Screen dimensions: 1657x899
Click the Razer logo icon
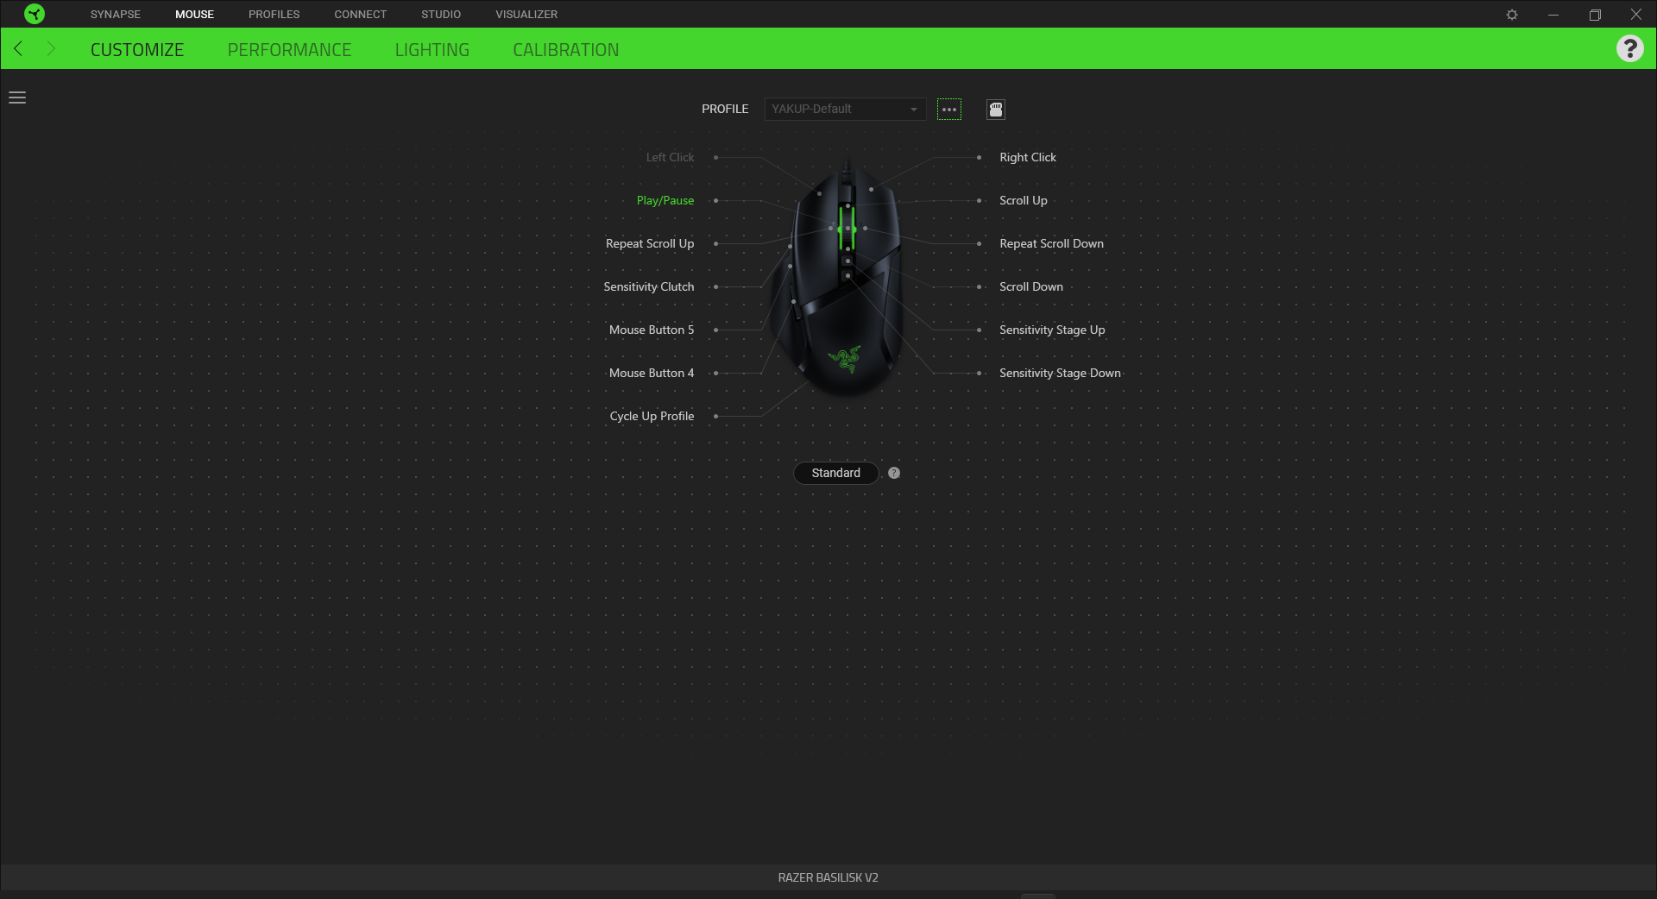click(35, 14)
